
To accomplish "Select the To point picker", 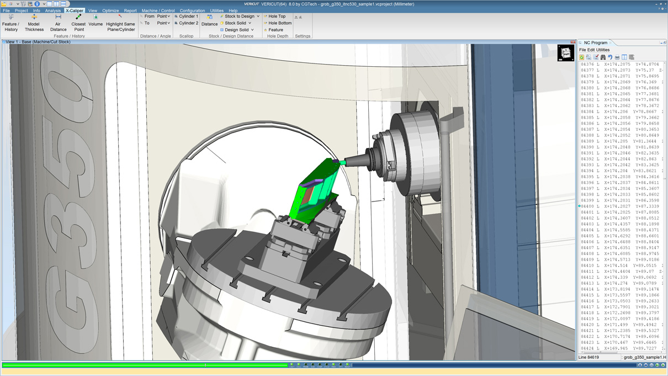I will [x=145, y=23].
